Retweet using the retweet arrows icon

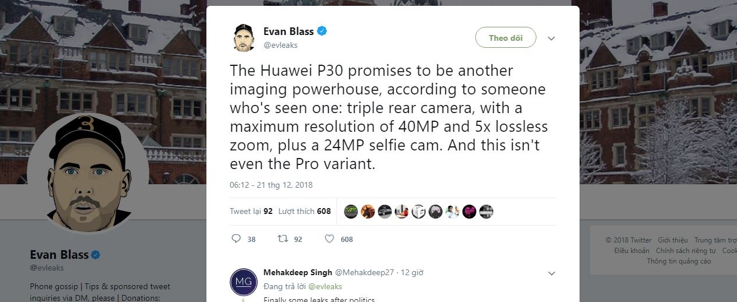tap(282, 238)
